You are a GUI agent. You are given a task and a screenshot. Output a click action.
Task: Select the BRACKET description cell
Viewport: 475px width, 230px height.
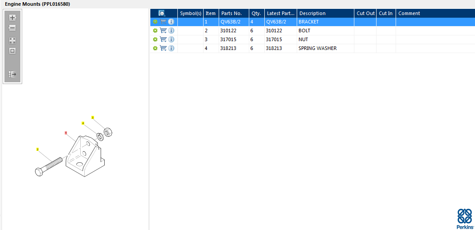(x=326, y=22)
